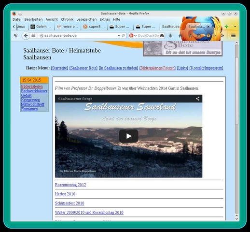Open Mittwochstreff in the sidebar
The image size is (250, 232).
point(32,104)
